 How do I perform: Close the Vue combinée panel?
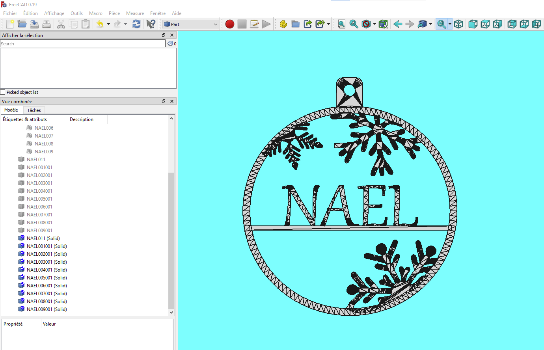[172, 101]
